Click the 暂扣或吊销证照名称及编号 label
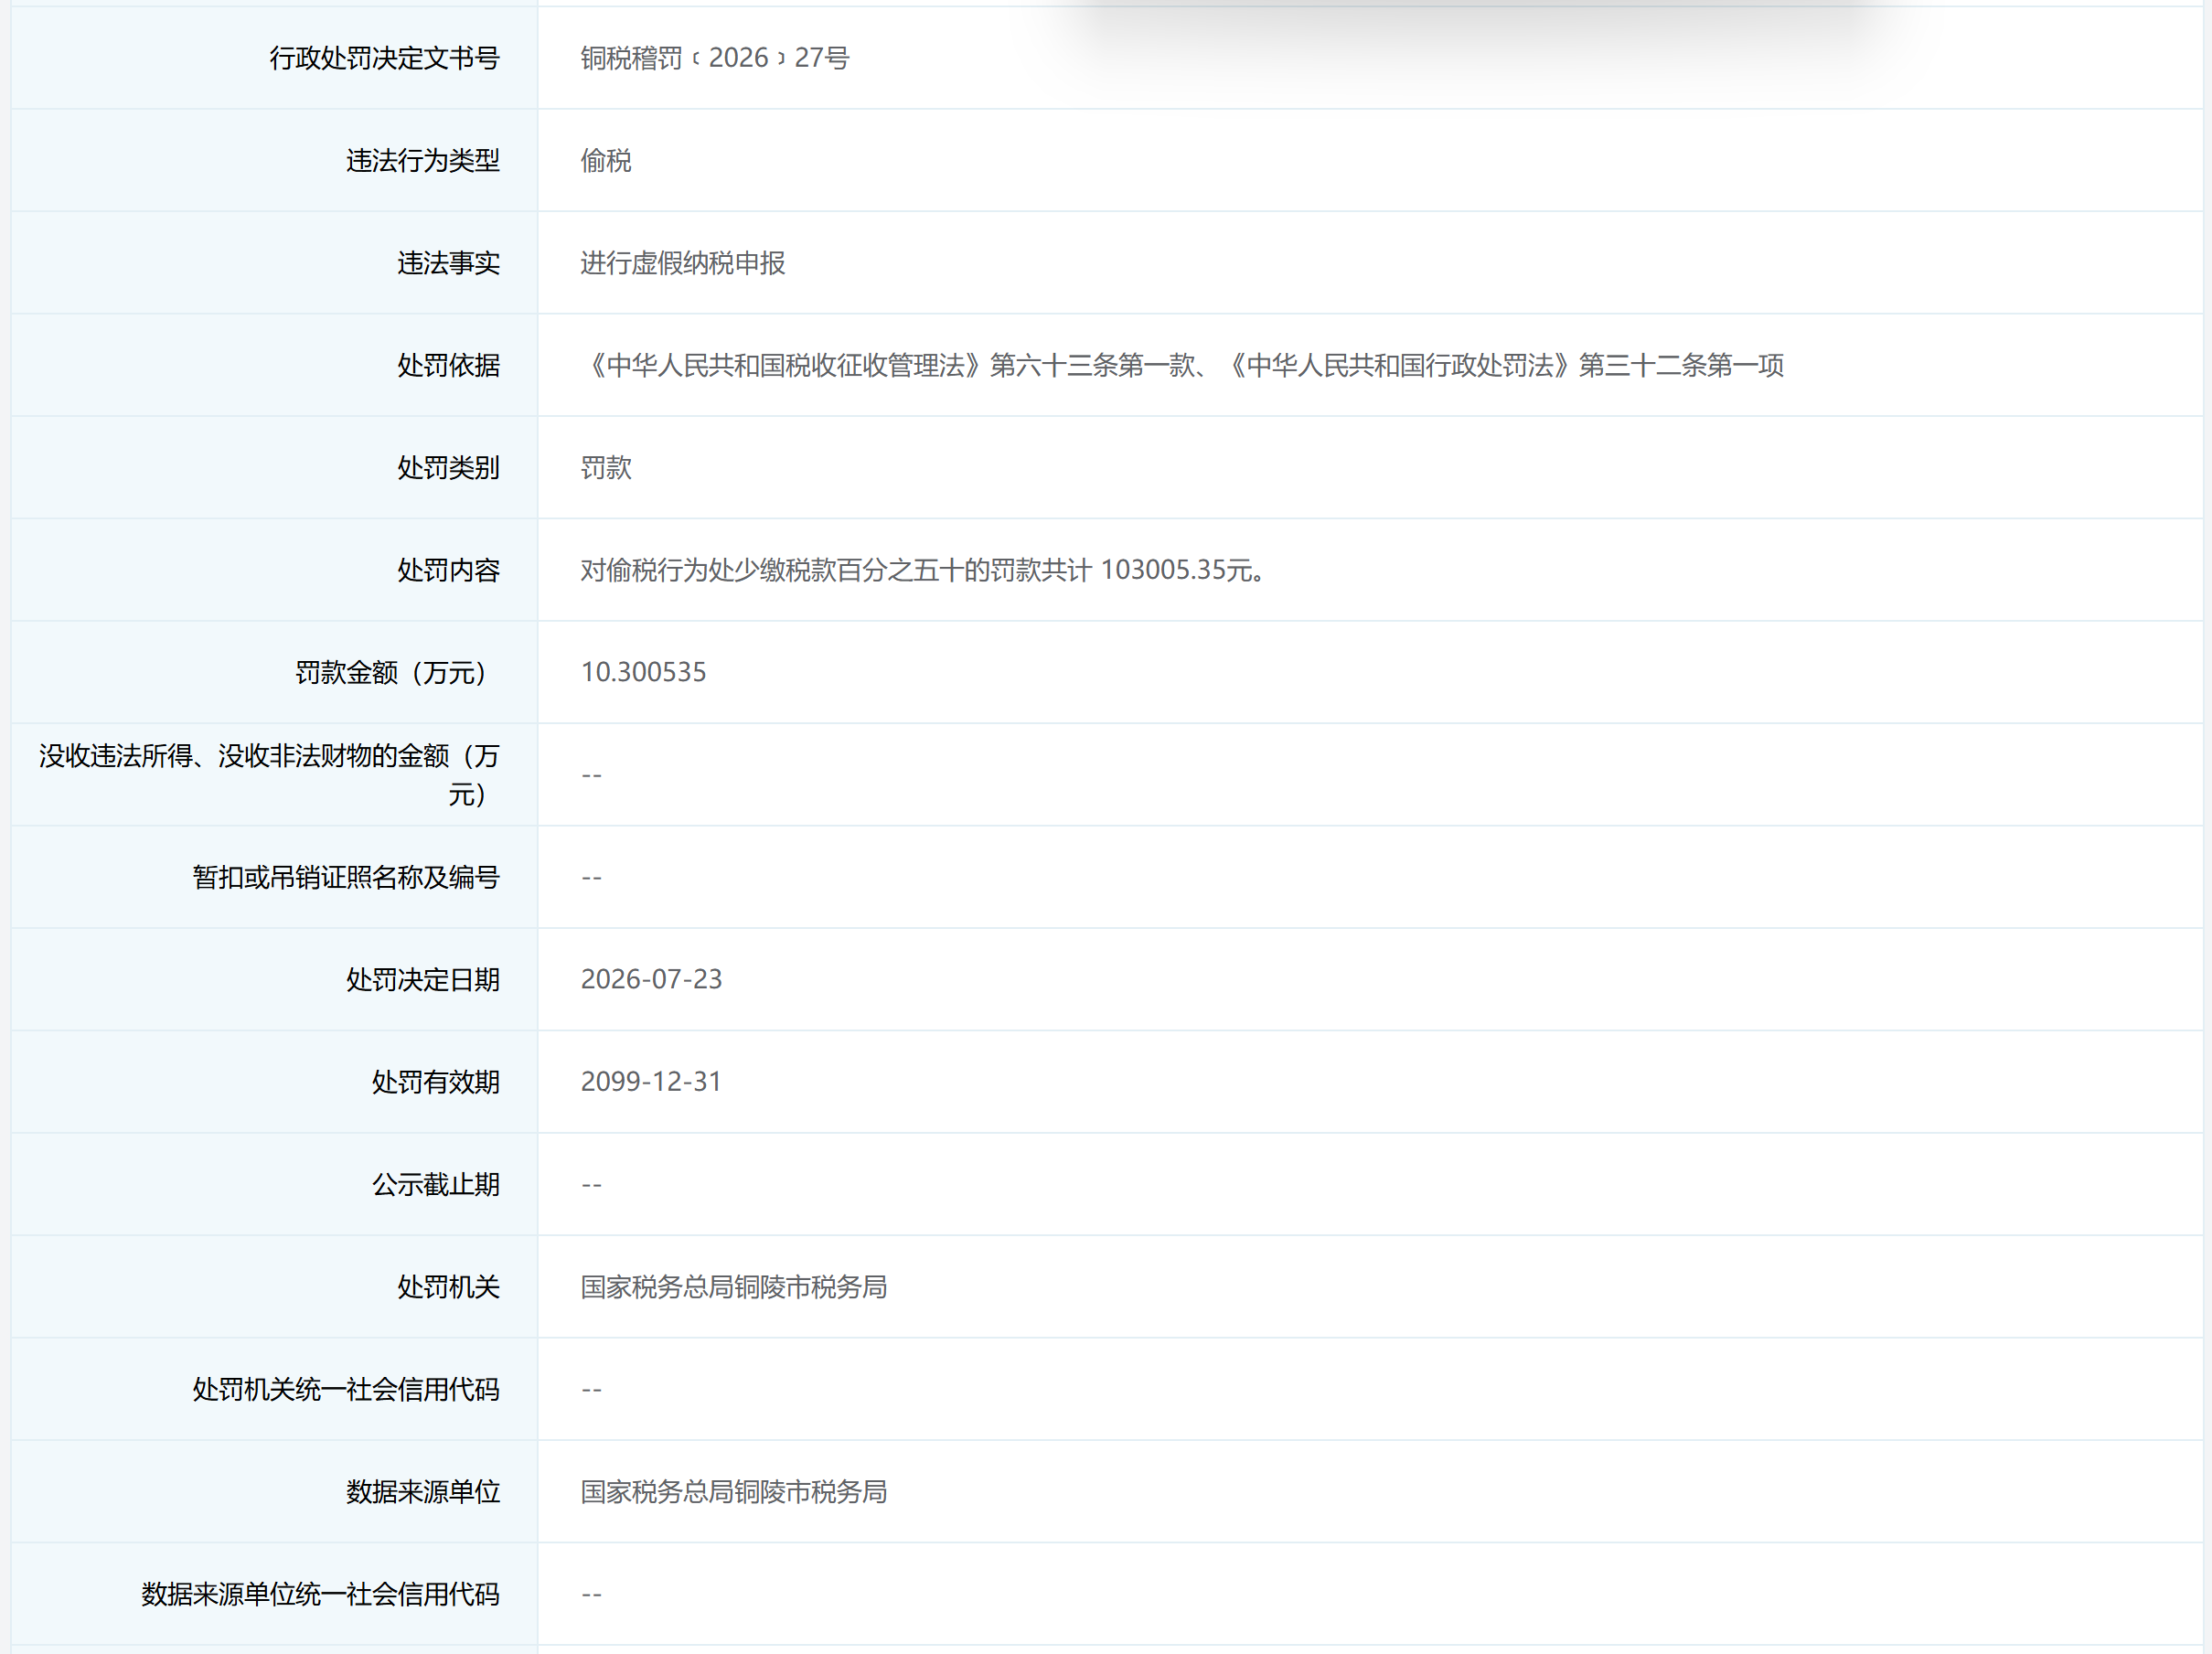The width and height of the screenshot is (2212, 1654). pos(345,877)
